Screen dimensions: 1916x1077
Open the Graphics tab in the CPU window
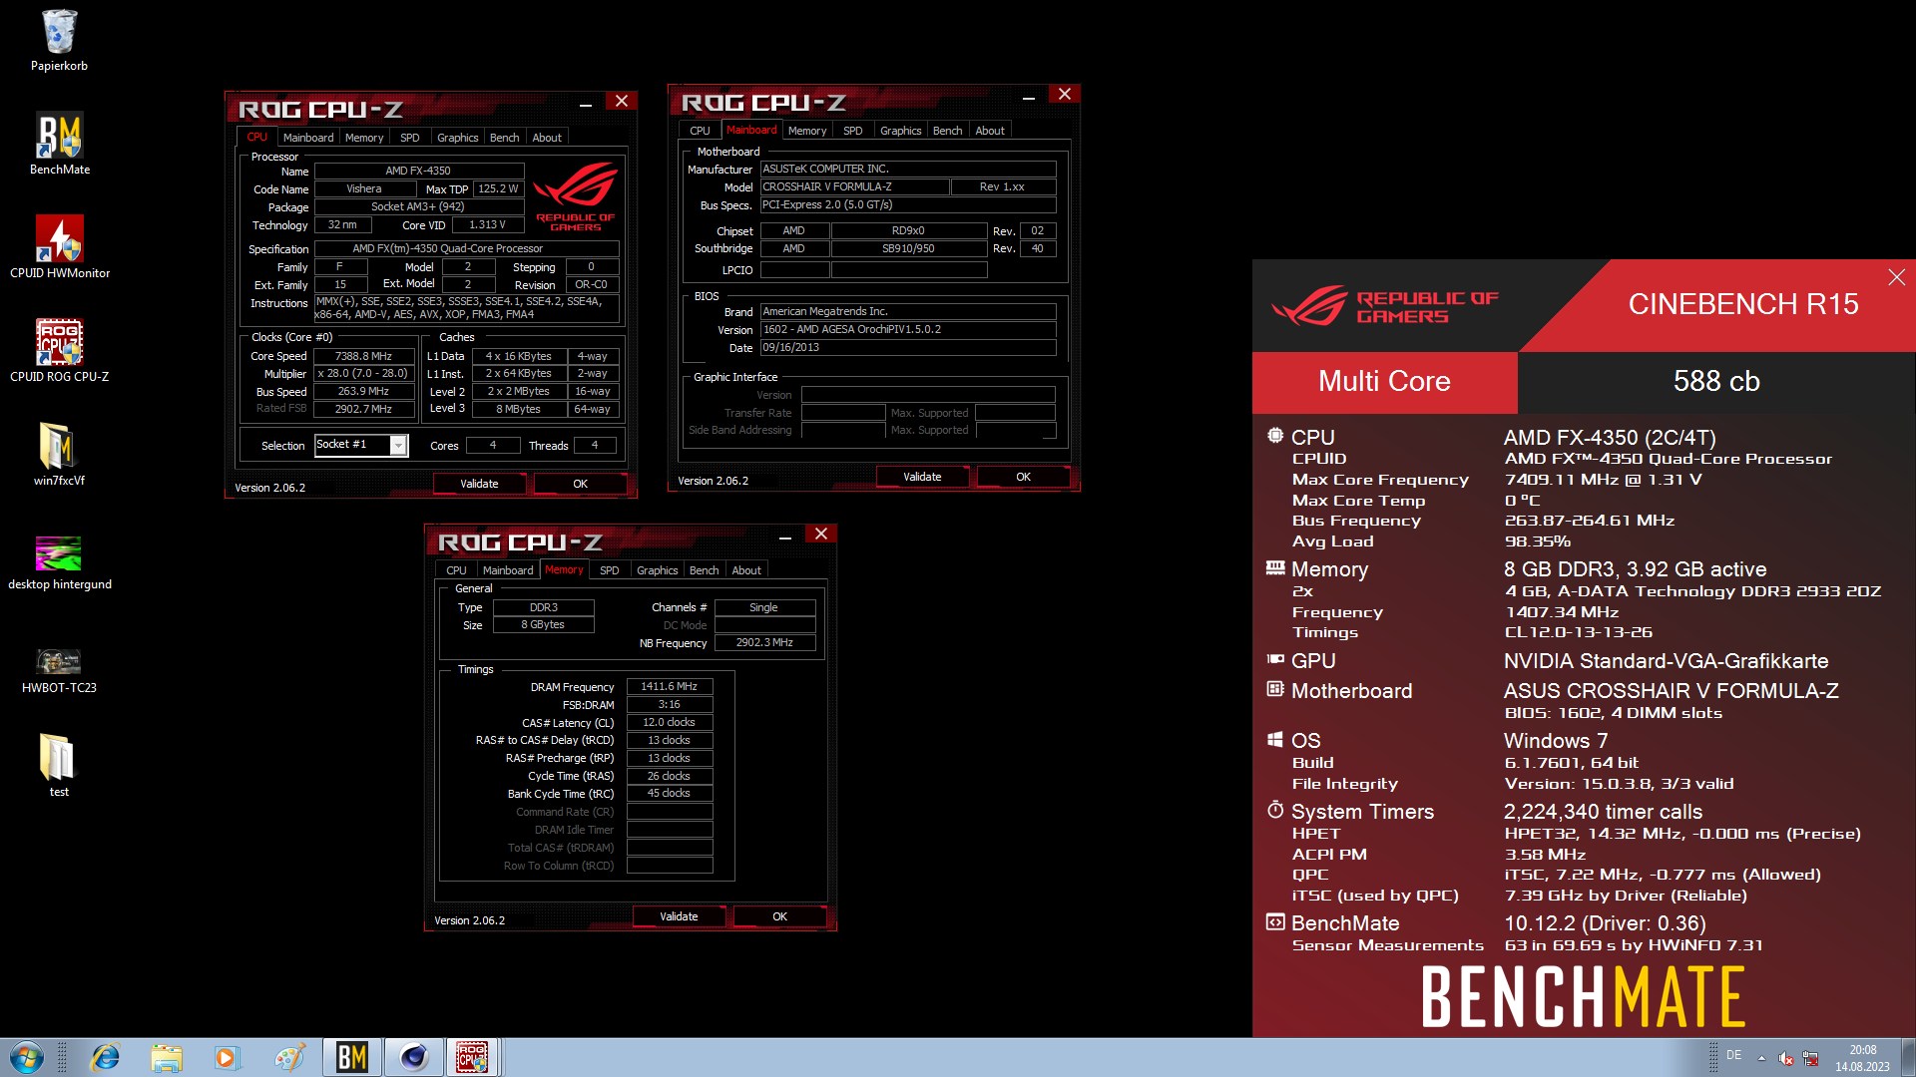pos(457,138)
